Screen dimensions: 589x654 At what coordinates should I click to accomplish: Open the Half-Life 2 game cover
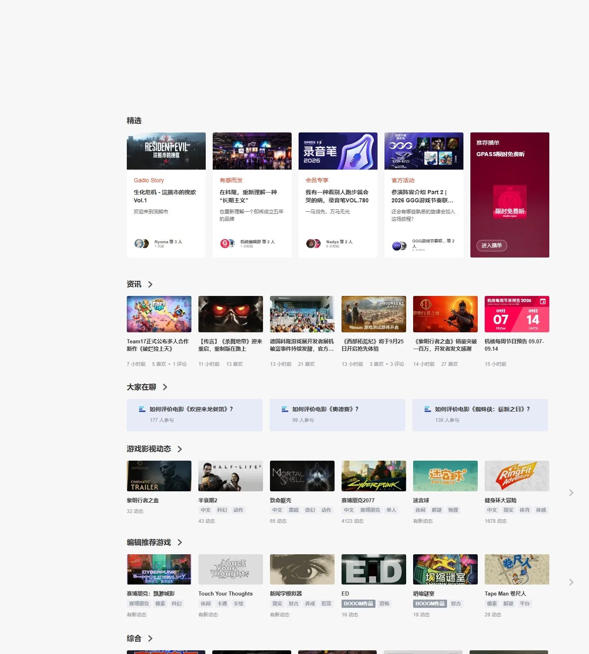(x=231, y=476)
